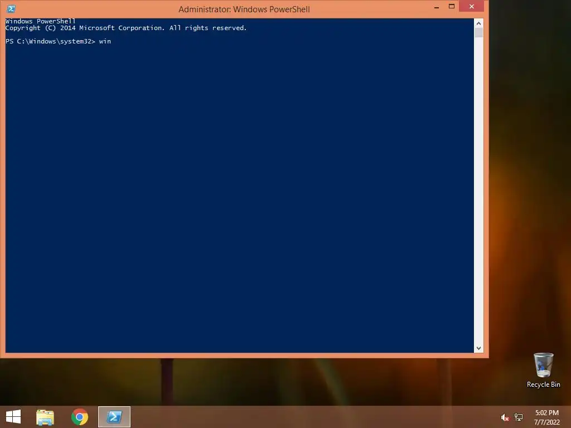Click the scrollbar down arrow in PowerShell
The height and width of the screenshot is (428, 571).
478,348
